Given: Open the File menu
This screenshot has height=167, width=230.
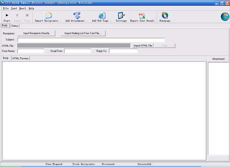Looking at the screenshot, I should 6,8.
